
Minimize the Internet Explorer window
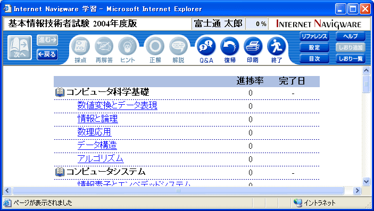click(340, 9)
